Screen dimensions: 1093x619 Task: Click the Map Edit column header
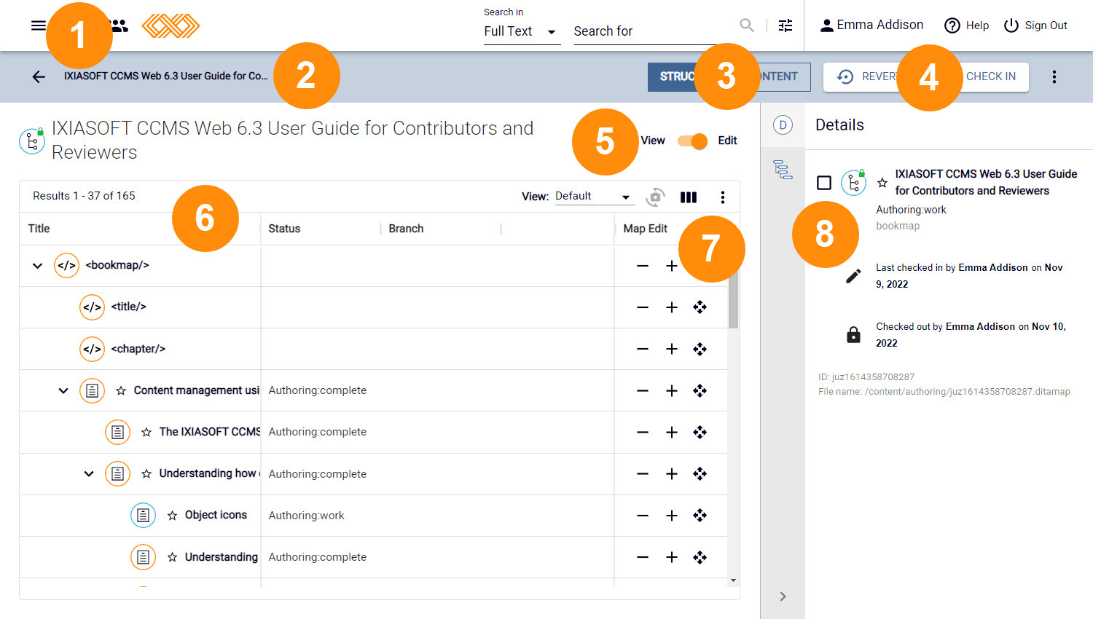point(646,229)
